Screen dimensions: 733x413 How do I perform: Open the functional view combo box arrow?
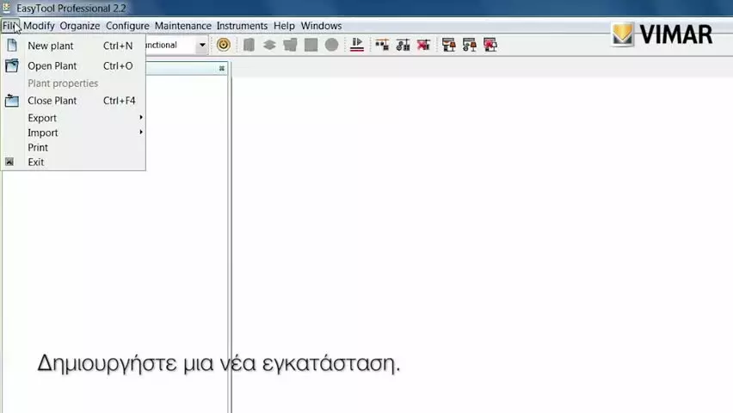[x=202, y=45]
